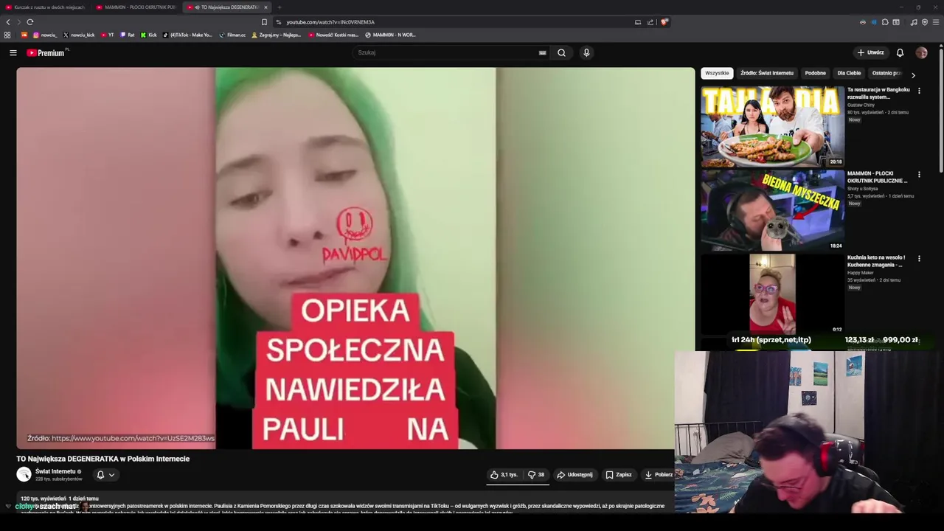The height and width of the screenshot is (531, 944).
Task: Click Ta restauracja w Bangkoku title
Action: click(x=878, y=93)
